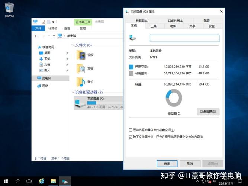
Task: Click the 确定 button
Action: pos(167,164)
